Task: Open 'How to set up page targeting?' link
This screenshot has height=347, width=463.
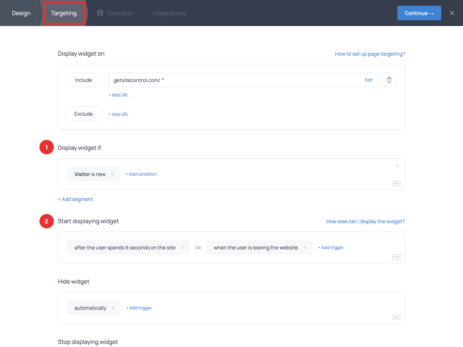Action: coord(370,54)
